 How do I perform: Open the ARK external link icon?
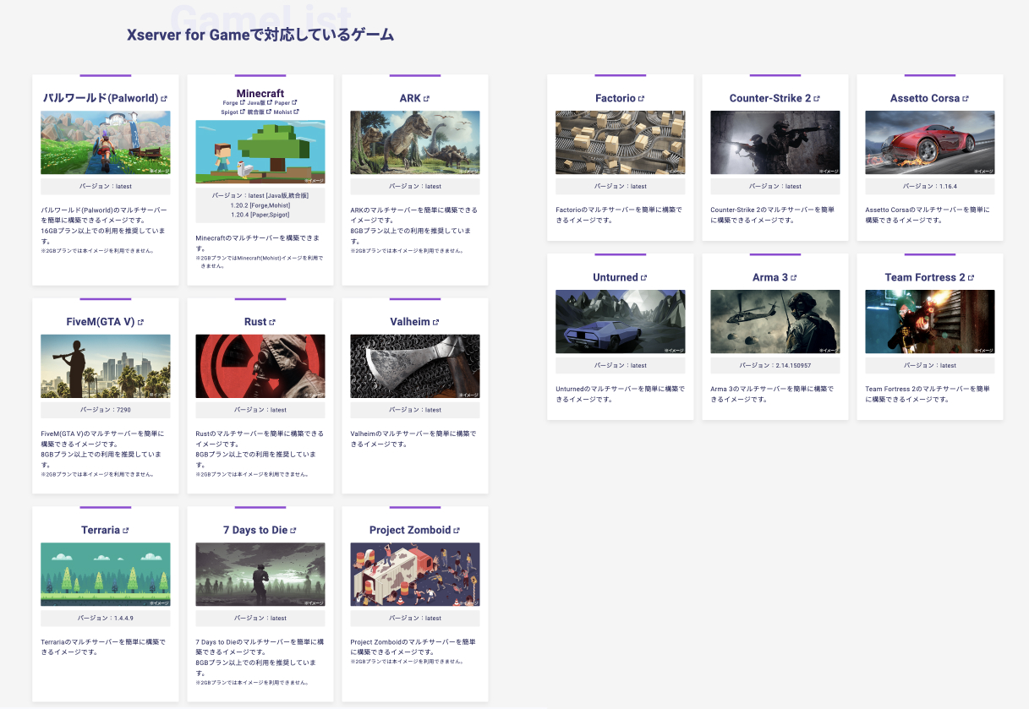(x=427, y=97)
